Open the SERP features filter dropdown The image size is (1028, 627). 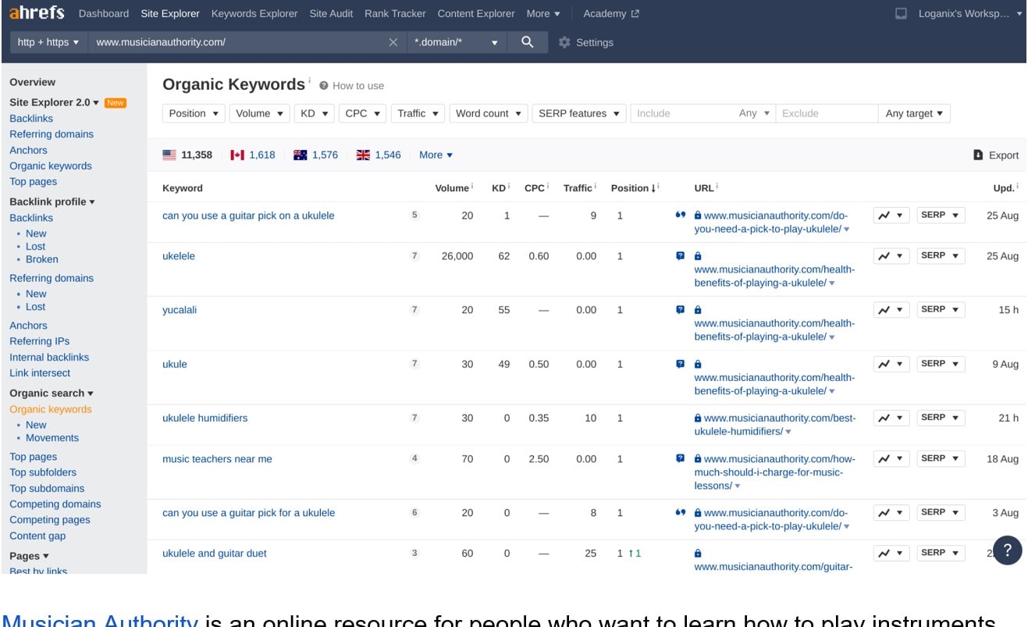[579, 113]
